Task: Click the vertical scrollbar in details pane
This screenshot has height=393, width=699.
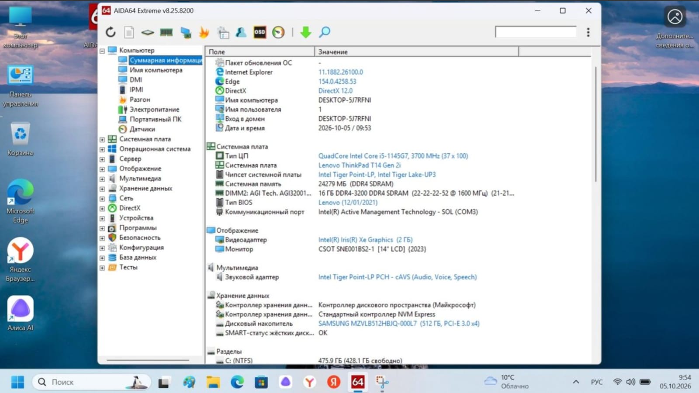Action: coord(595,124)
